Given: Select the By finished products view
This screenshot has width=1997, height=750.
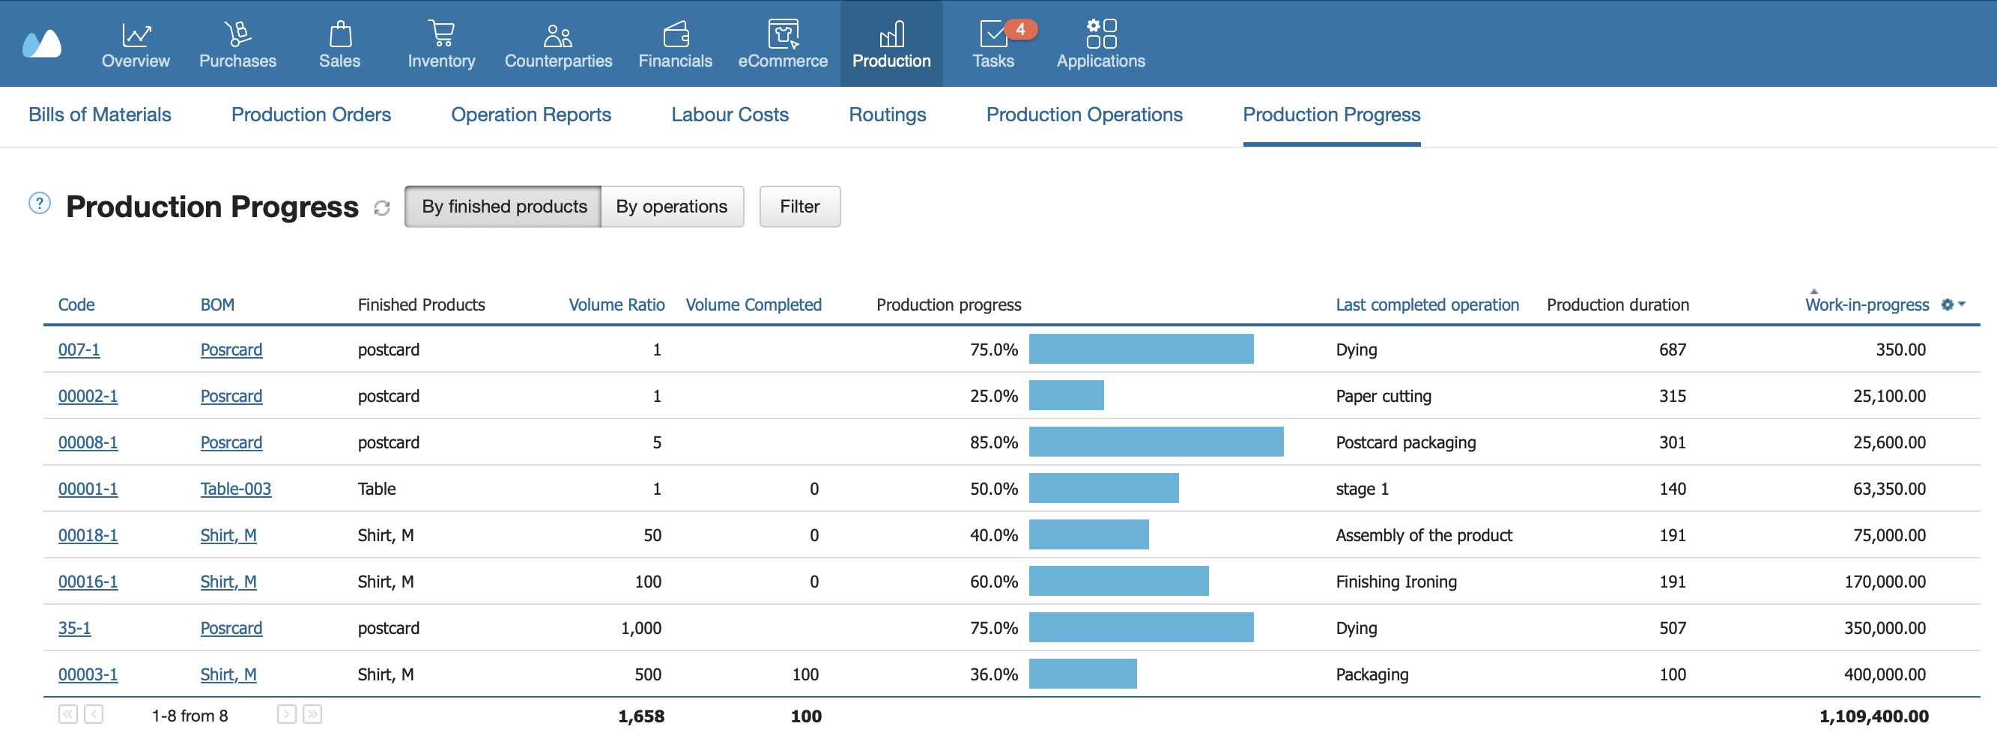Looking at the screenshot, I should (503, 206).
